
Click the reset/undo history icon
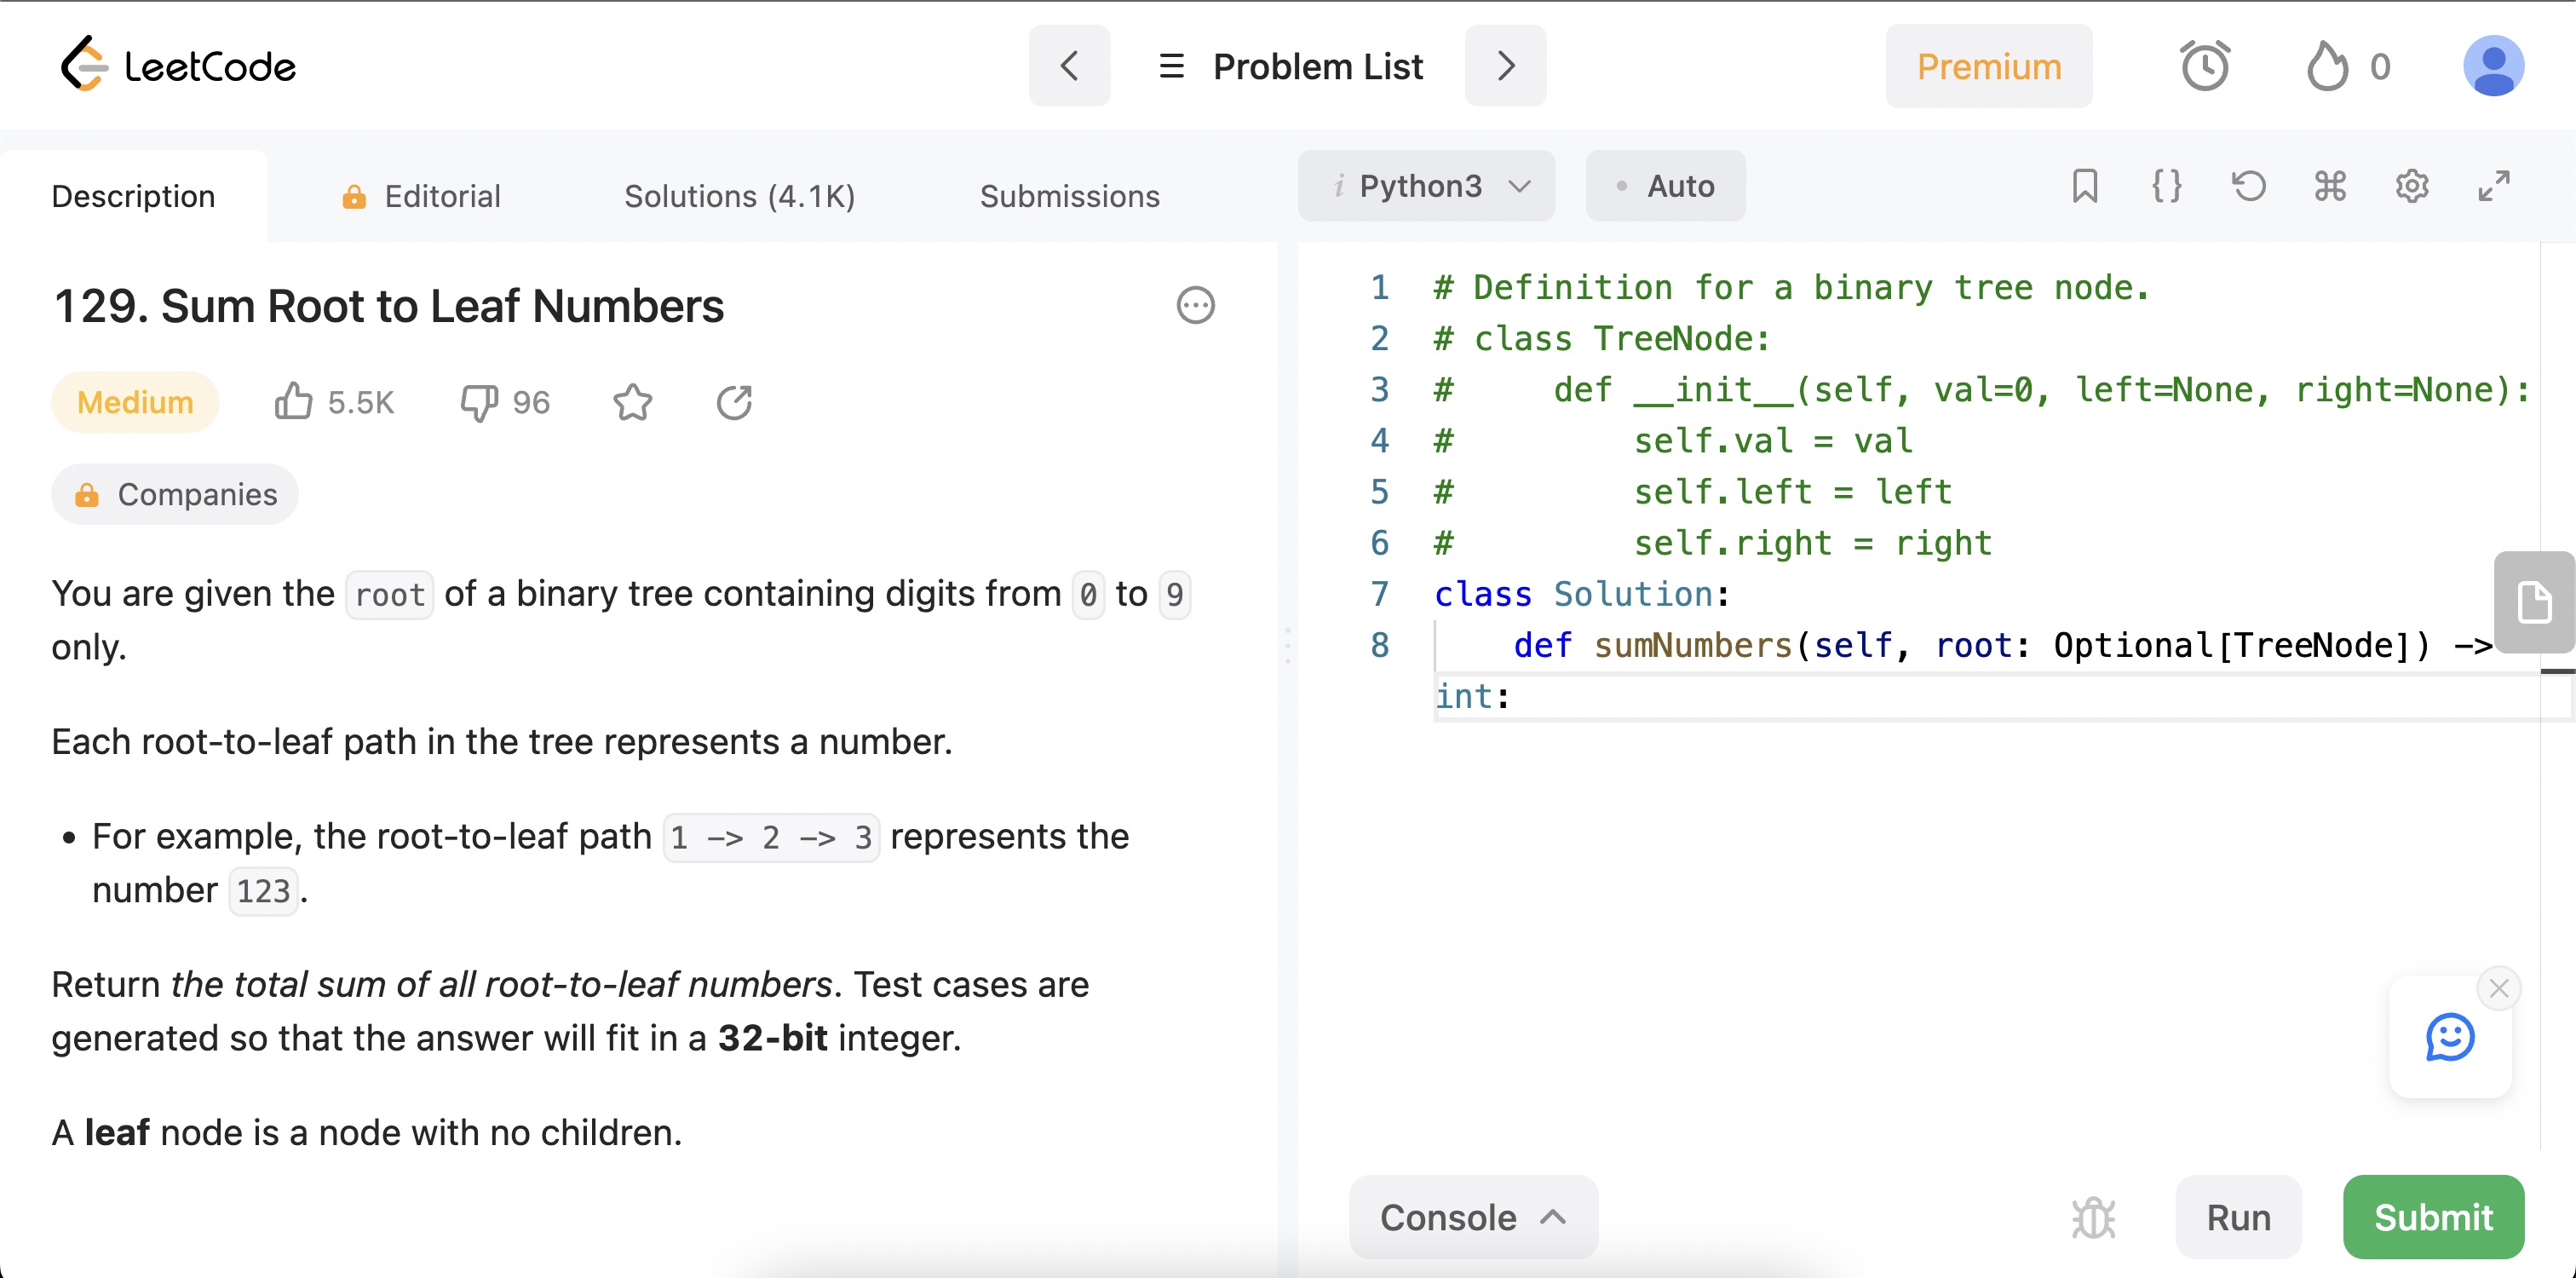pyautogui.click(x=2247, y=184)
